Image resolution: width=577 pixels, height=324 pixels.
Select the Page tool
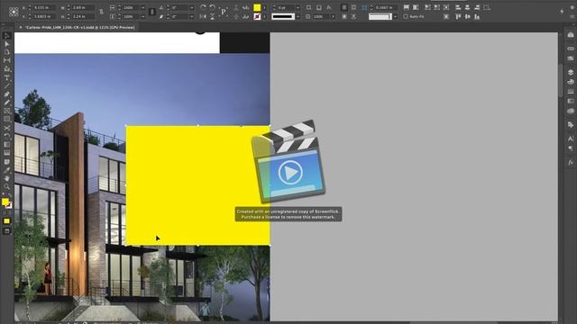coord(6,52)
